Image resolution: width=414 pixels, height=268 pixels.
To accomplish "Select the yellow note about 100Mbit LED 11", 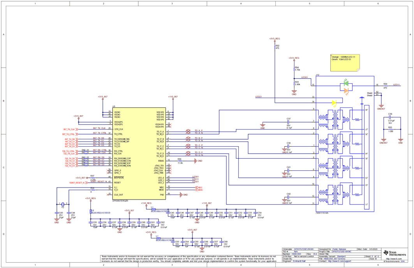I will point(346,62).
